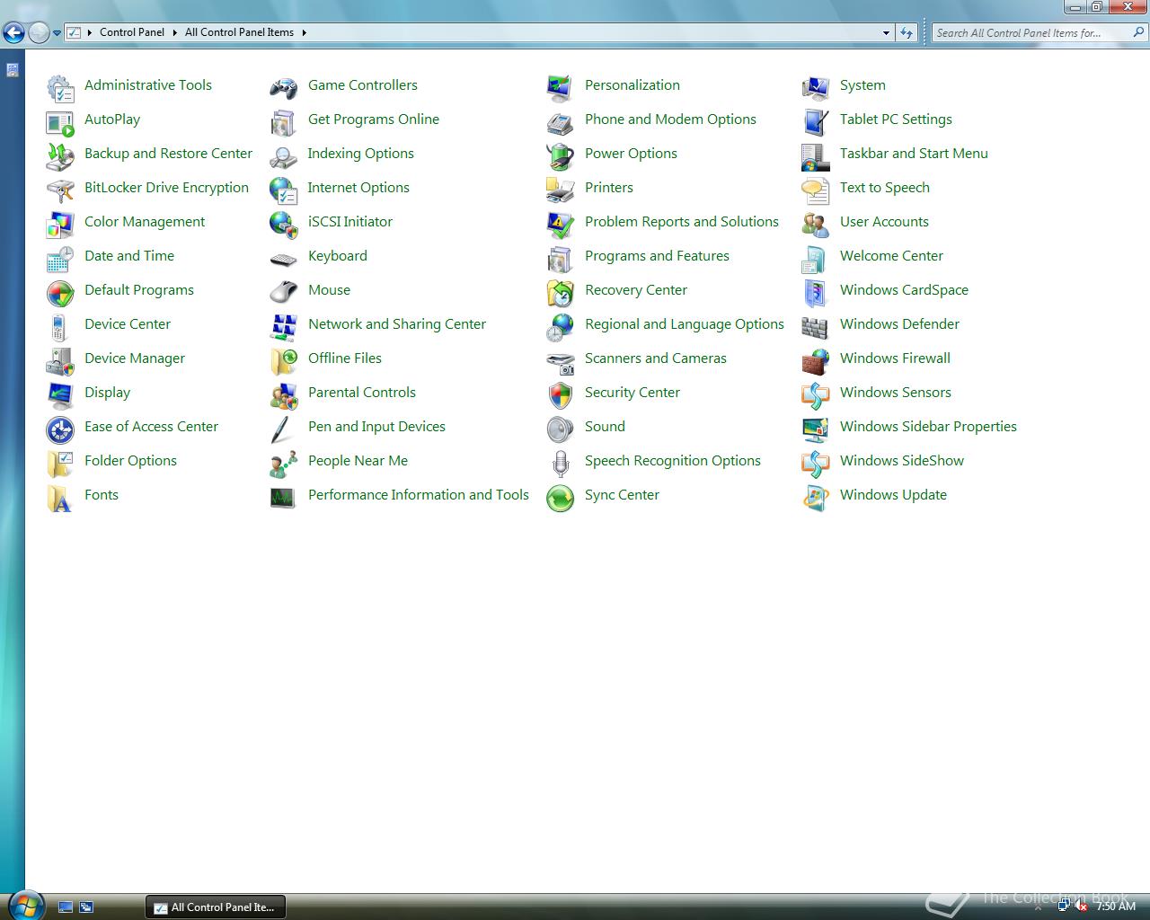Open the Date and Time icon
The width and height of the screenshot is (1150, 920).
click(60, 259)
